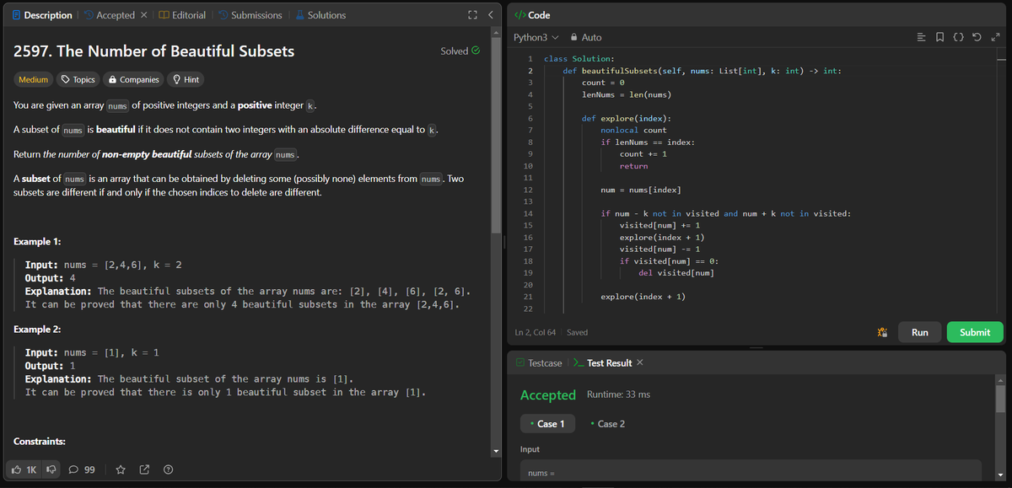Click 'class Solution:' on line 1

(579, 59)
